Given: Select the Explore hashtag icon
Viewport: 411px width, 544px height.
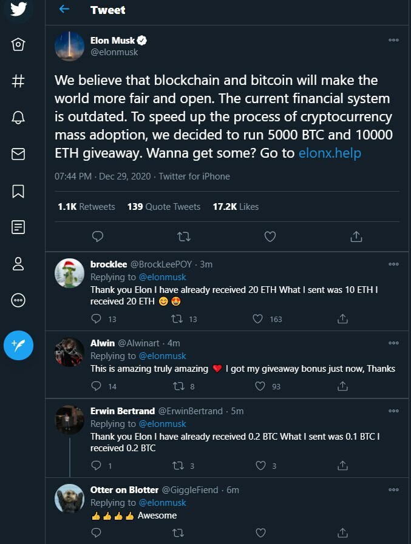Looking at the screenshot, I should [x=18, y=81].
